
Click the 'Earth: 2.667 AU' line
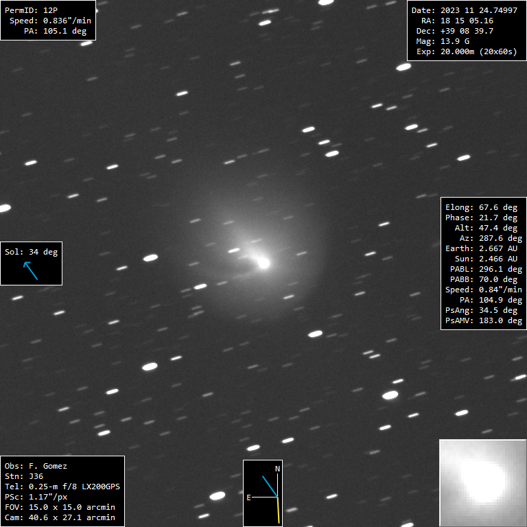pyautogui.click(x=481, y=248)
